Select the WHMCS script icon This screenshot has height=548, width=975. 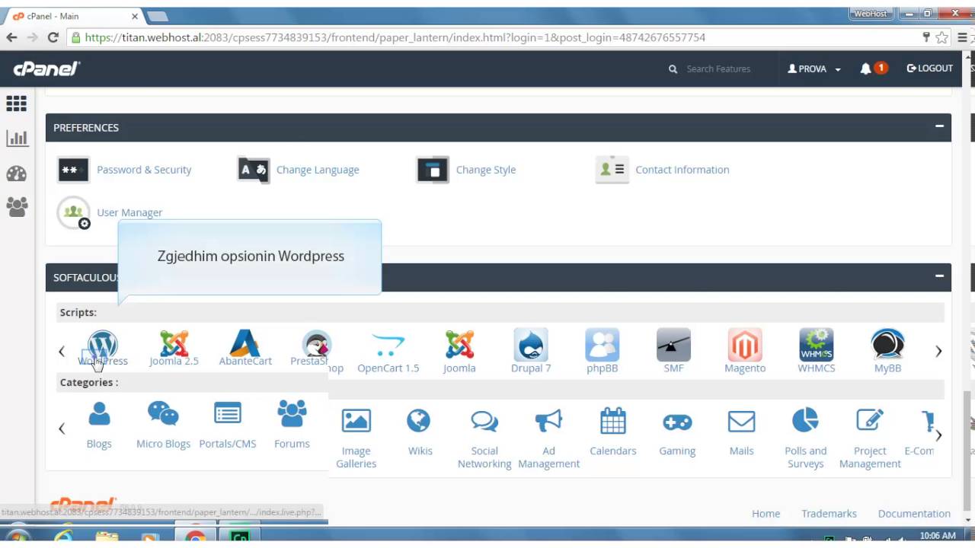click(817, 345)
